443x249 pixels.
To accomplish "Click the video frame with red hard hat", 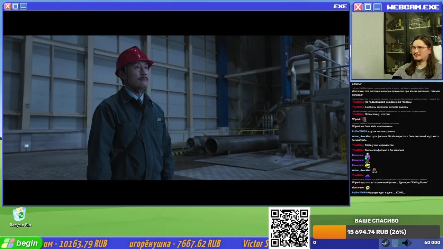I will pyautogui.click(x=176, y=108).
